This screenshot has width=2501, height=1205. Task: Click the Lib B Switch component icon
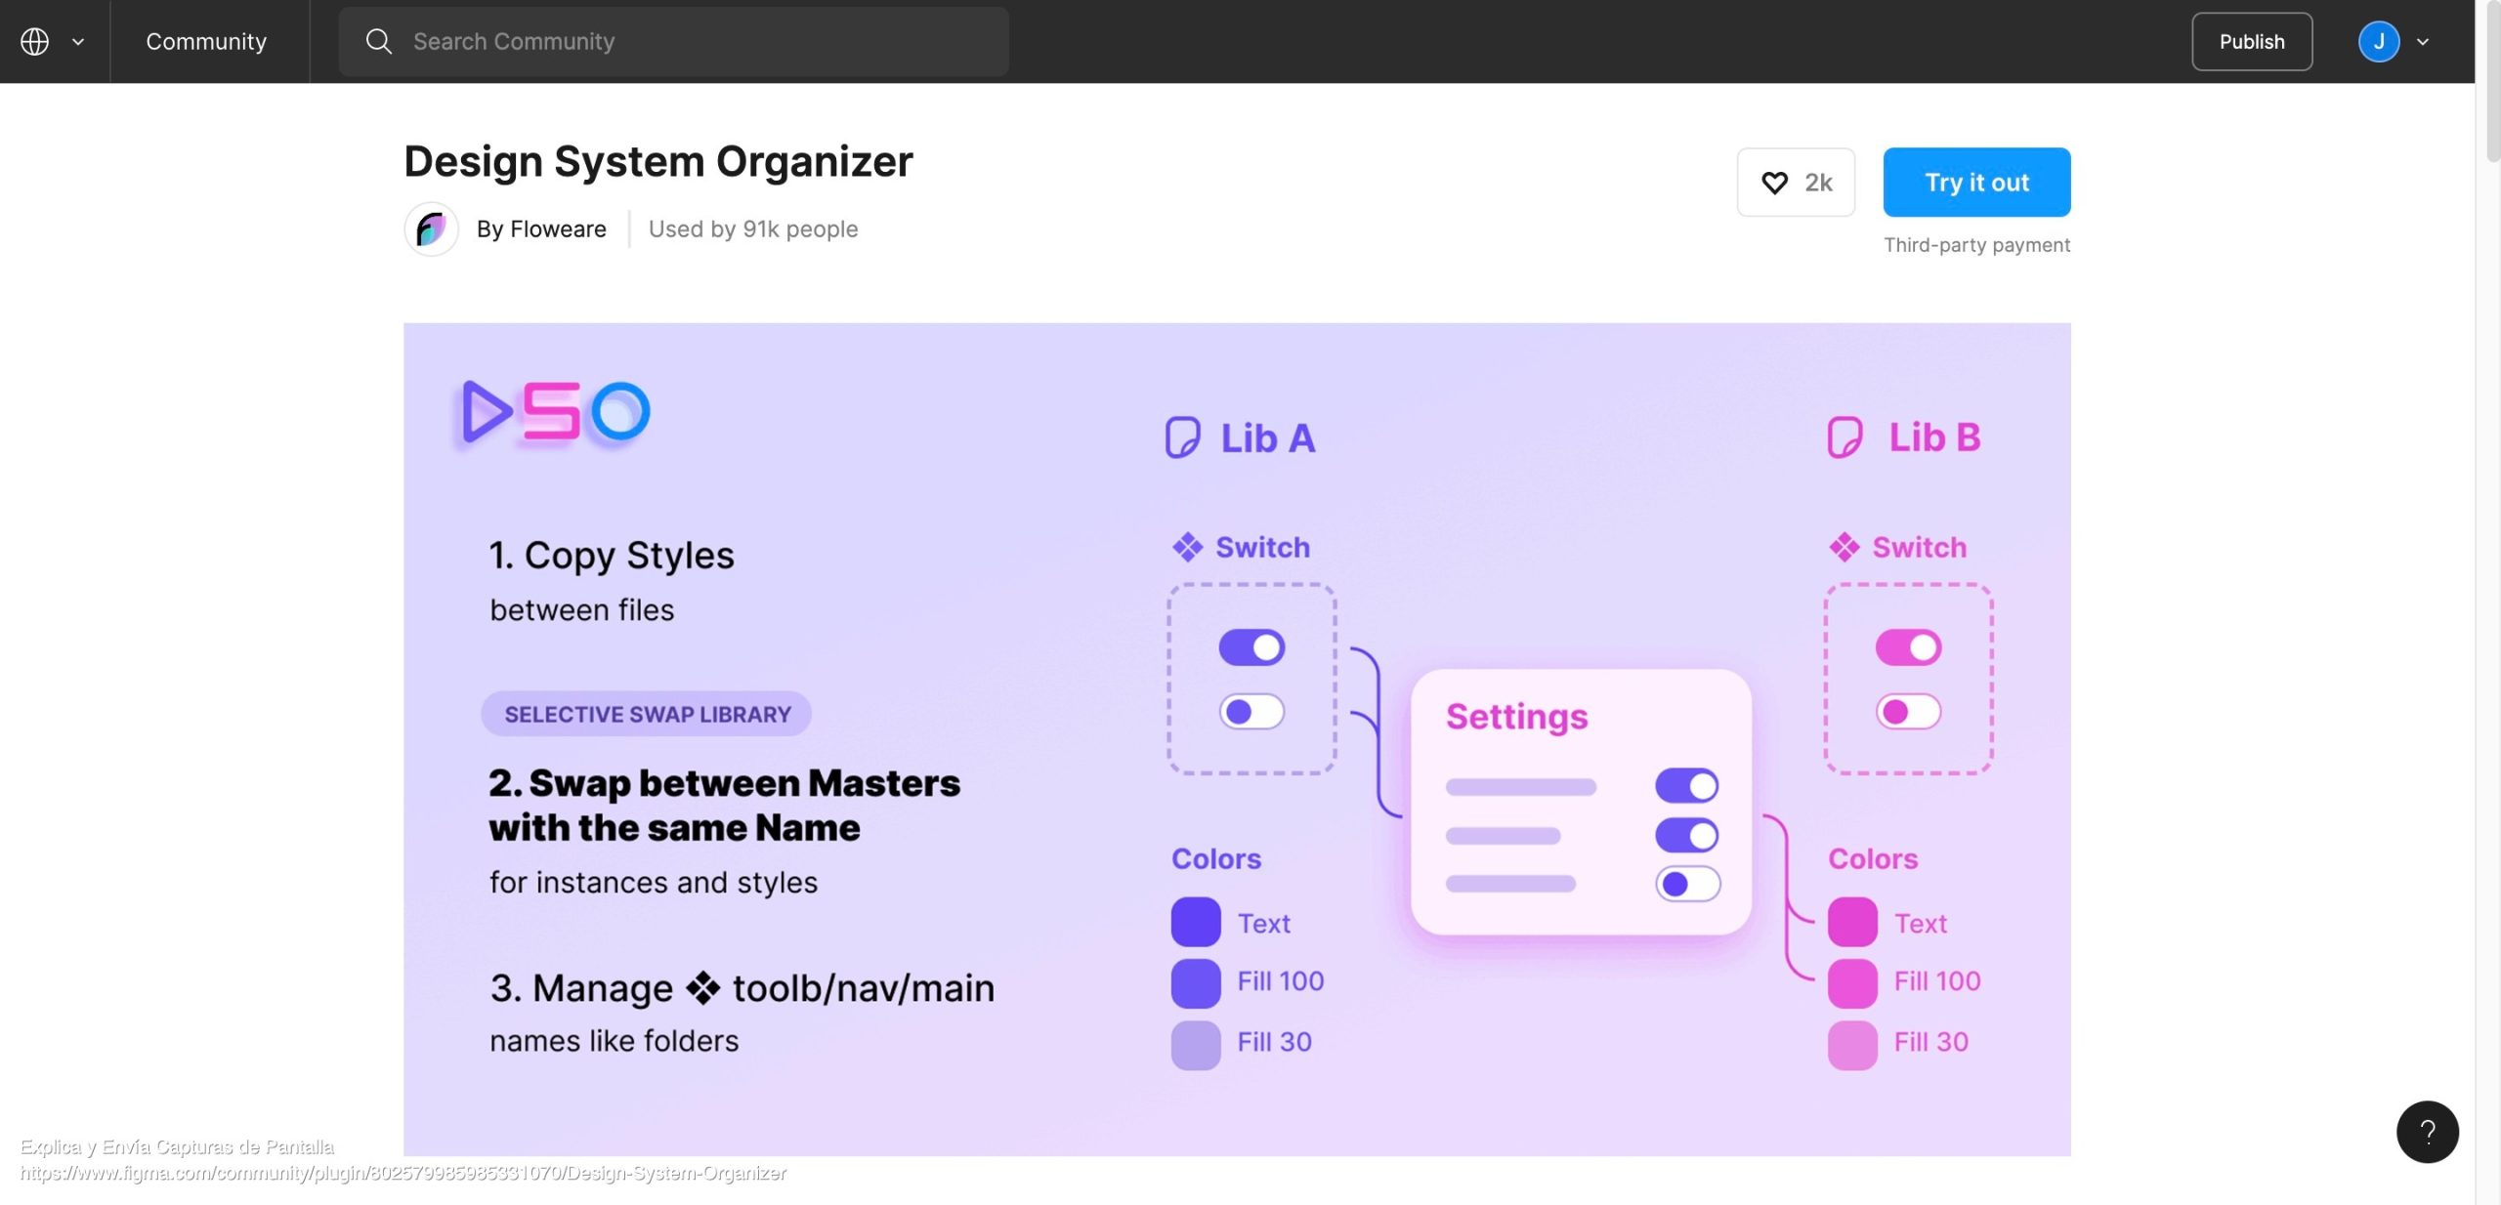click(1844, 547)
